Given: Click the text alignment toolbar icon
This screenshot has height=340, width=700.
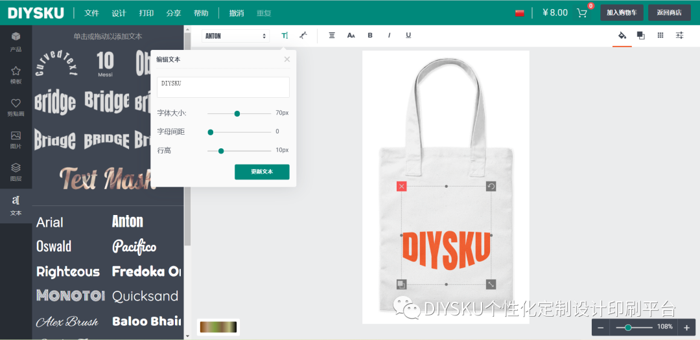Looking at the screenshot, I should pos(332,36).
